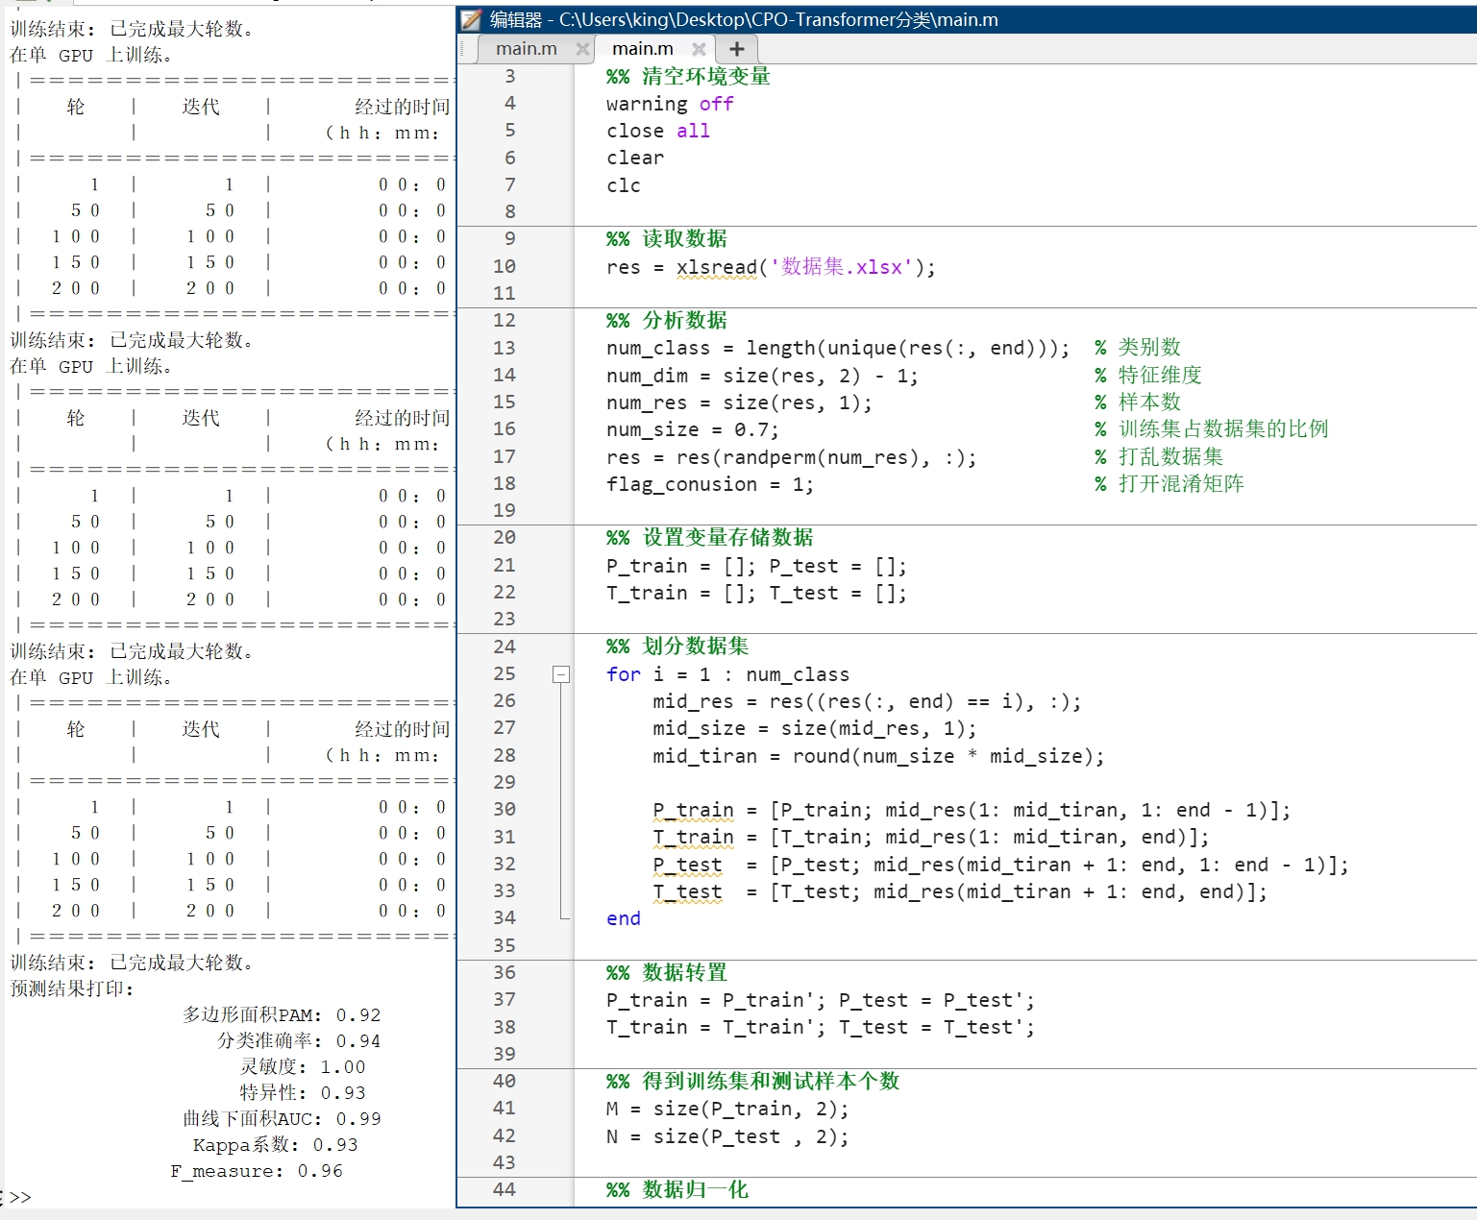The image size is (1477, 1220).
Task: Click 'res = res(randperm(num_res), :);' line
Action: [792, 457]
